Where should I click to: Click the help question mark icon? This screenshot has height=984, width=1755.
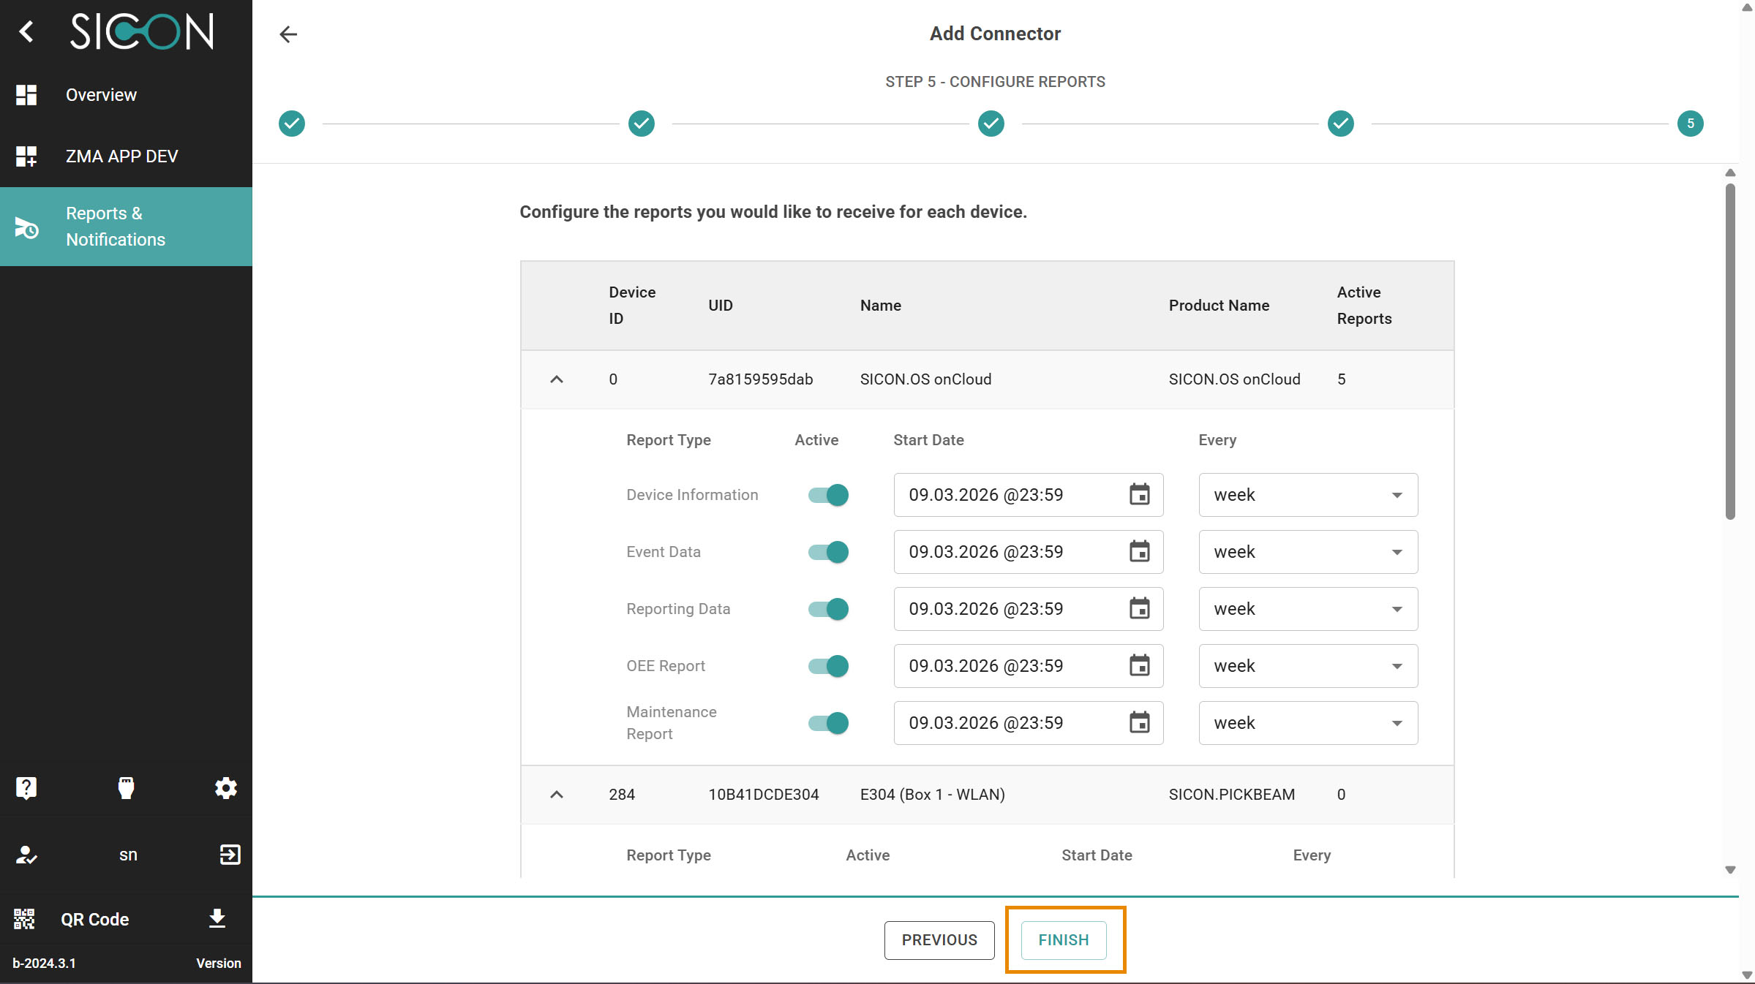[26, 788]
